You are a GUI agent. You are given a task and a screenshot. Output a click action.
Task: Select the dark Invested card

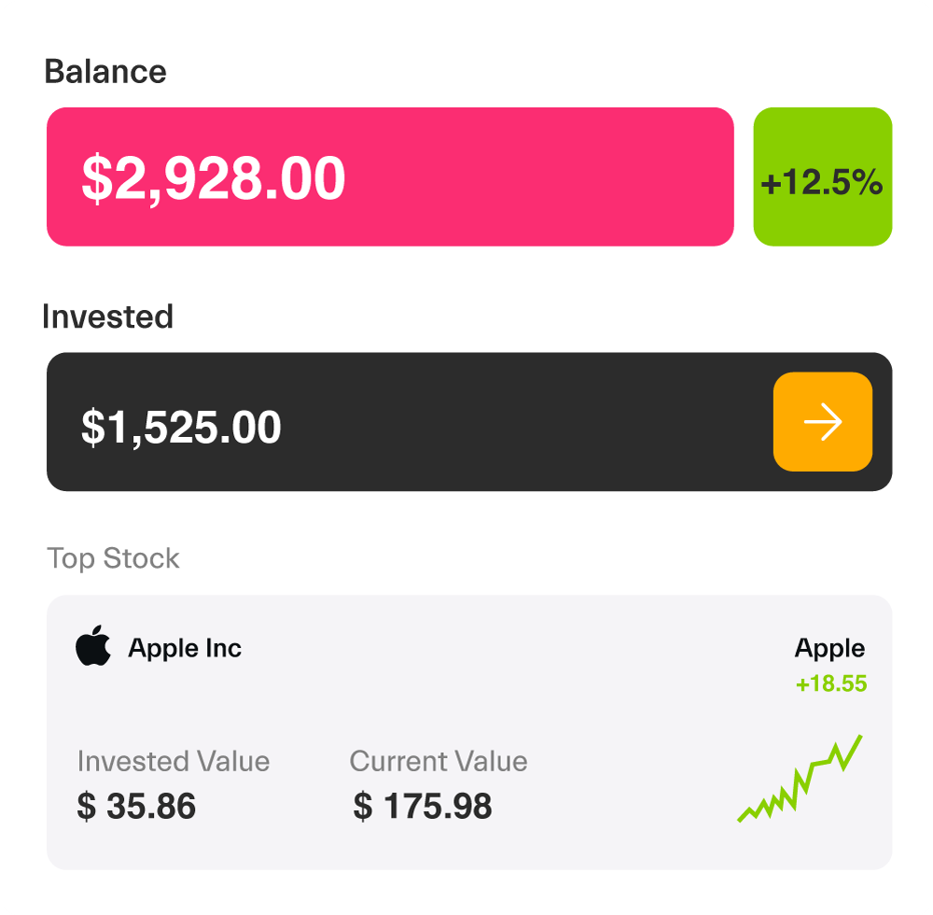pos(466,422)
